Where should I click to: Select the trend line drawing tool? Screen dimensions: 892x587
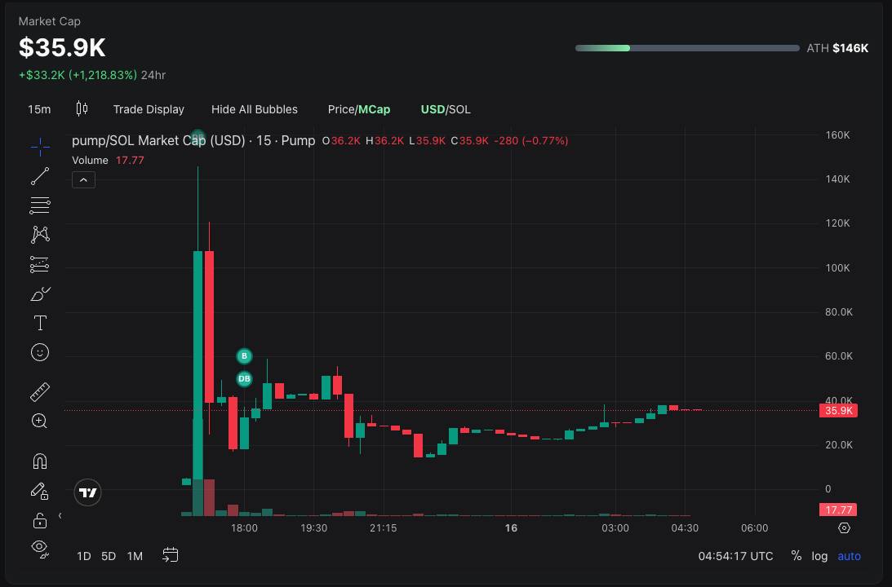pos(39,176)
